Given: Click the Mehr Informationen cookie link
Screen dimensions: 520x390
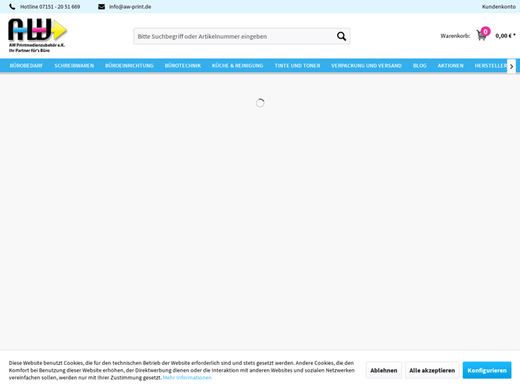Looking at the screenshot, I should coord(187,378).
